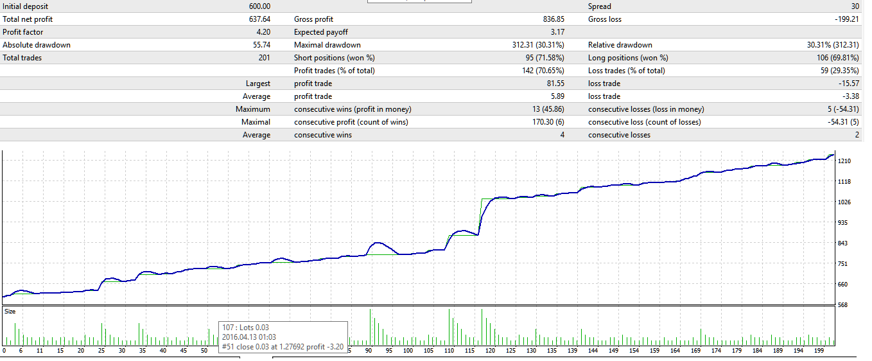
Task: Click the 'Size' label on volume chart
Action: [10, 311]
